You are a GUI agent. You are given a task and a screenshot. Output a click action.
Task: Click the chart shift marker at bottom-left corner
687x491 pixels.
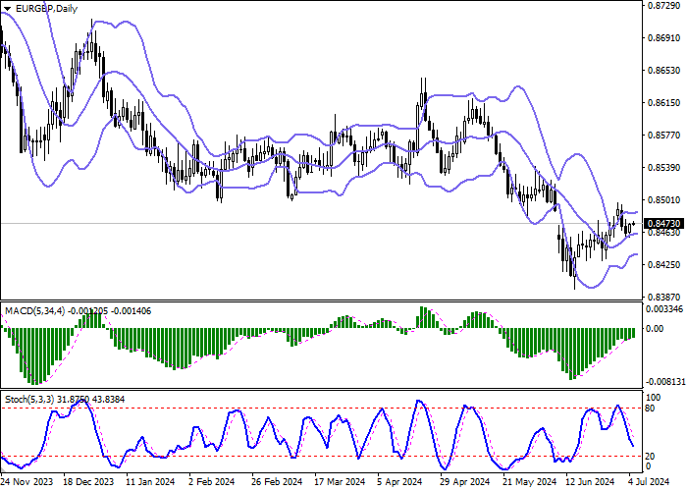click(x=3, y=470)
